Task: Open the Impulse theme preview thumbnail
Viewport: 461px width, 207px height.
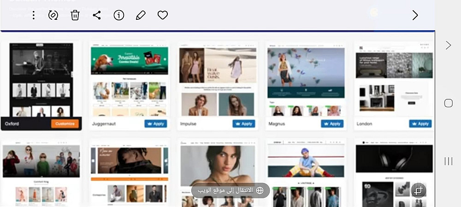Action: 218,80
